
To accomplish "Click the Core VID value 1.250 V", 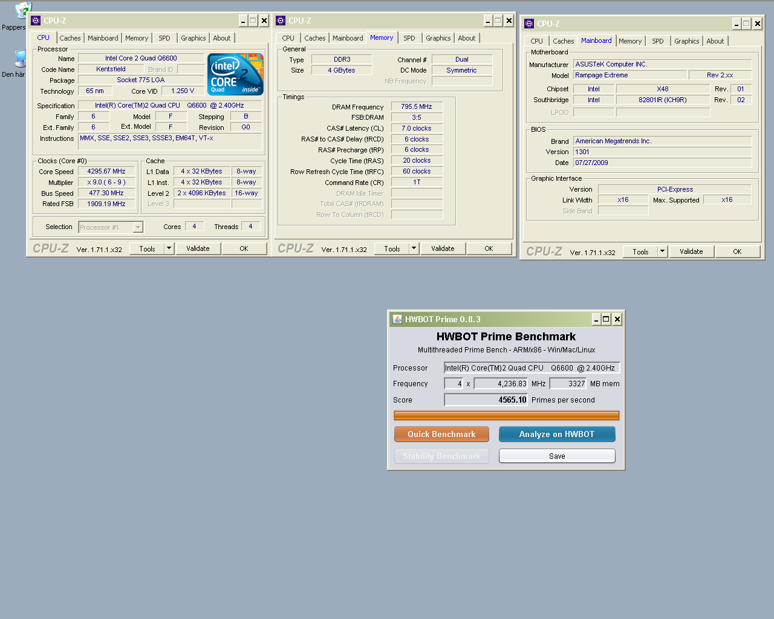I will coord(183,91).
